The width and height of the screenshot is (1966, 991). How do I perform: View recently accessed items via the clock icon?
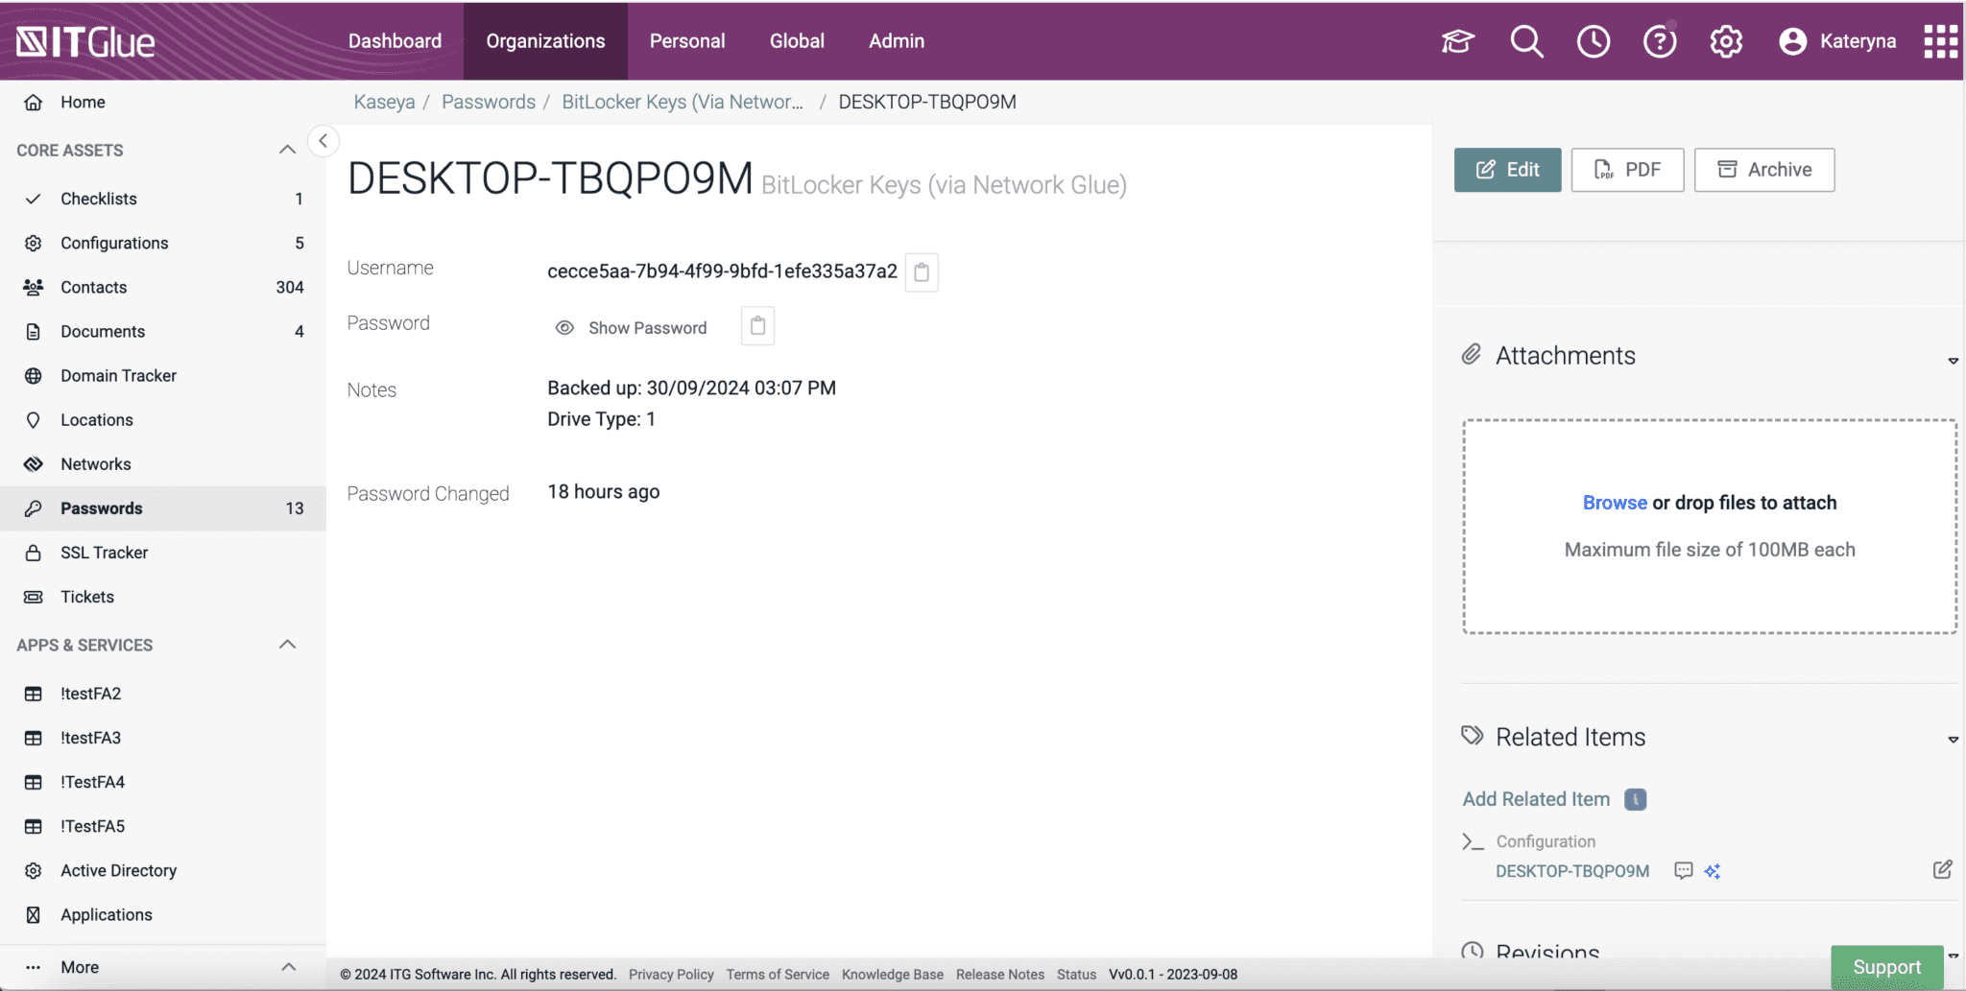pos(1593,40)
